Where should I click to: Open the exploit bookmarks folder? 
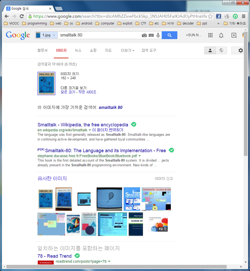coord(125,23)
